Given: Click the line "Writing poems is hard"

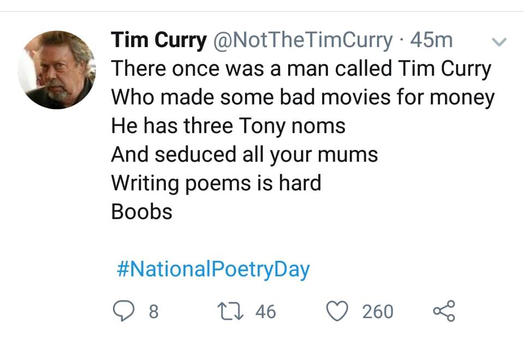Looking at the screenshot, I should (x=216, y=183).
